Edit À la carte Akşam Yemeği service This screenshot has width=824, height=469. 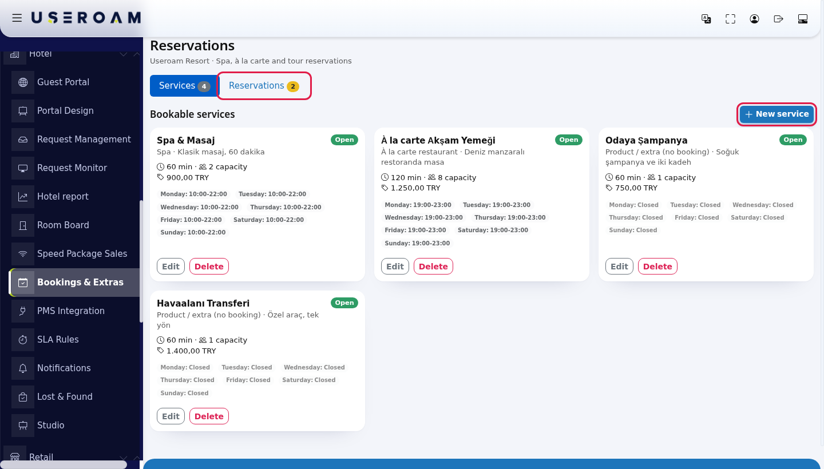coord(395,267)
